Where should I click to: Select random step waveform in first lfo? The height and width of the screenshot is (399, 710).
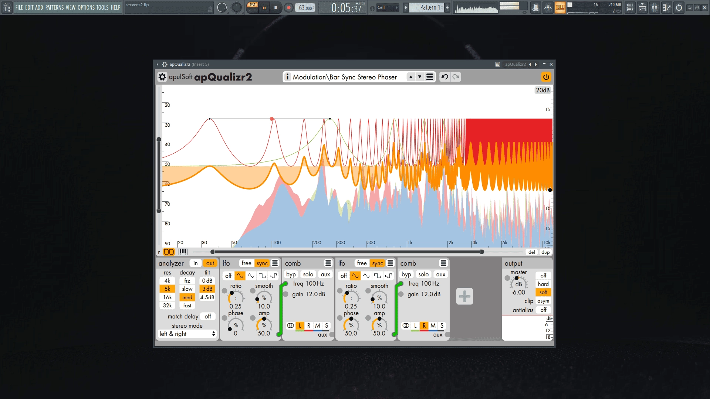tap(273, 276)
